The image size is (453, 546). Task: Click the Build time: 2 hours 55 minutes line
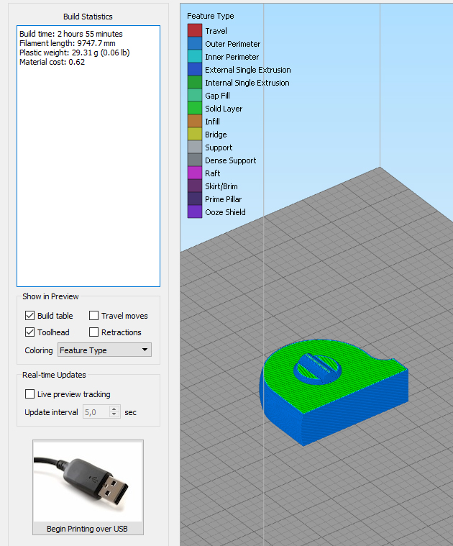click(71, 34)
